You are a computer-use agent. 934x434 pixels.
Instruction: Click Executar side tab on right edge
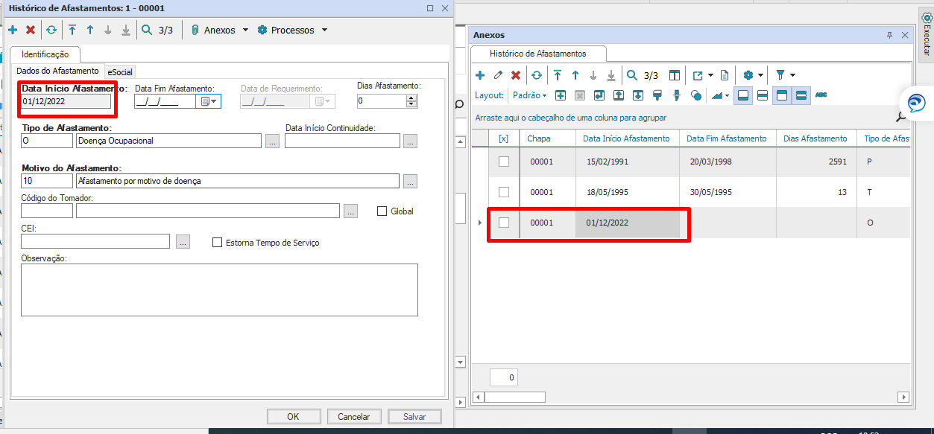coord(927,34)
